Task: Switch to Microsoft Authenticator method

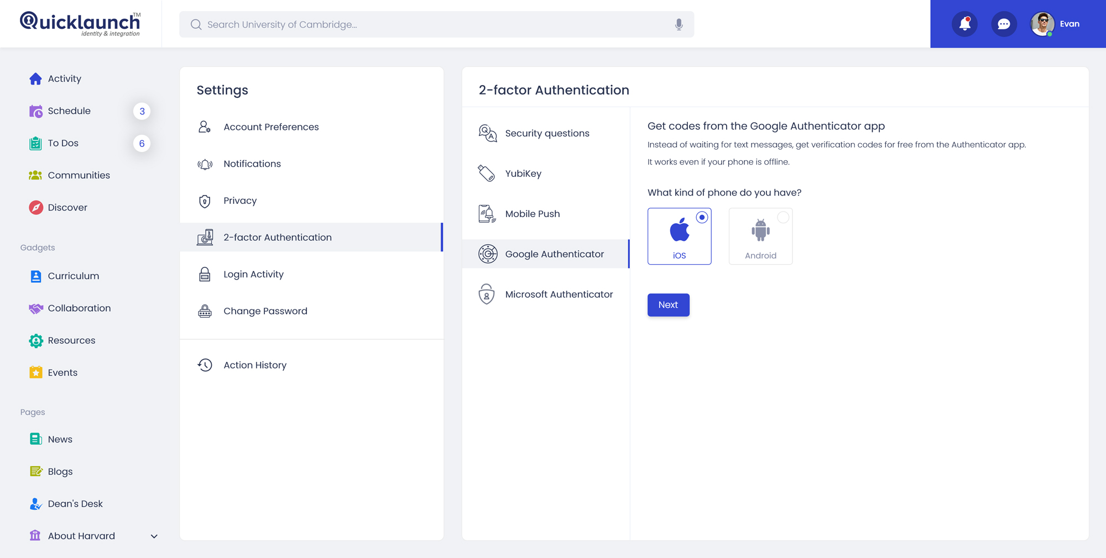Action: coord(546,294)
